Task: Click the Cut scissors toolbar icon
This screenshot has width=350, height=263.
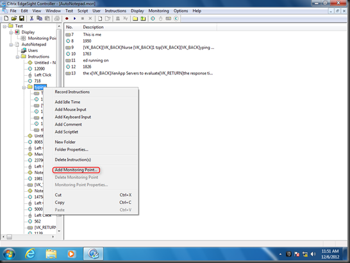Action: click(x=31, y=19)
